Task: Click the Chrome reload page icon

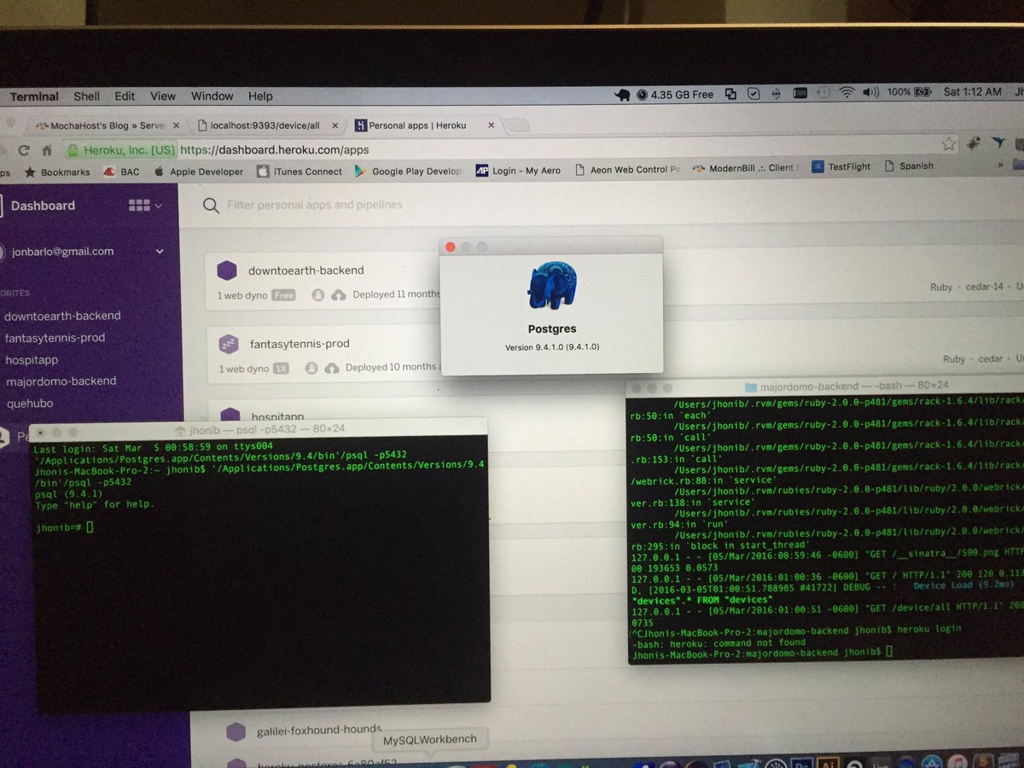Action: tap(24, 150)
